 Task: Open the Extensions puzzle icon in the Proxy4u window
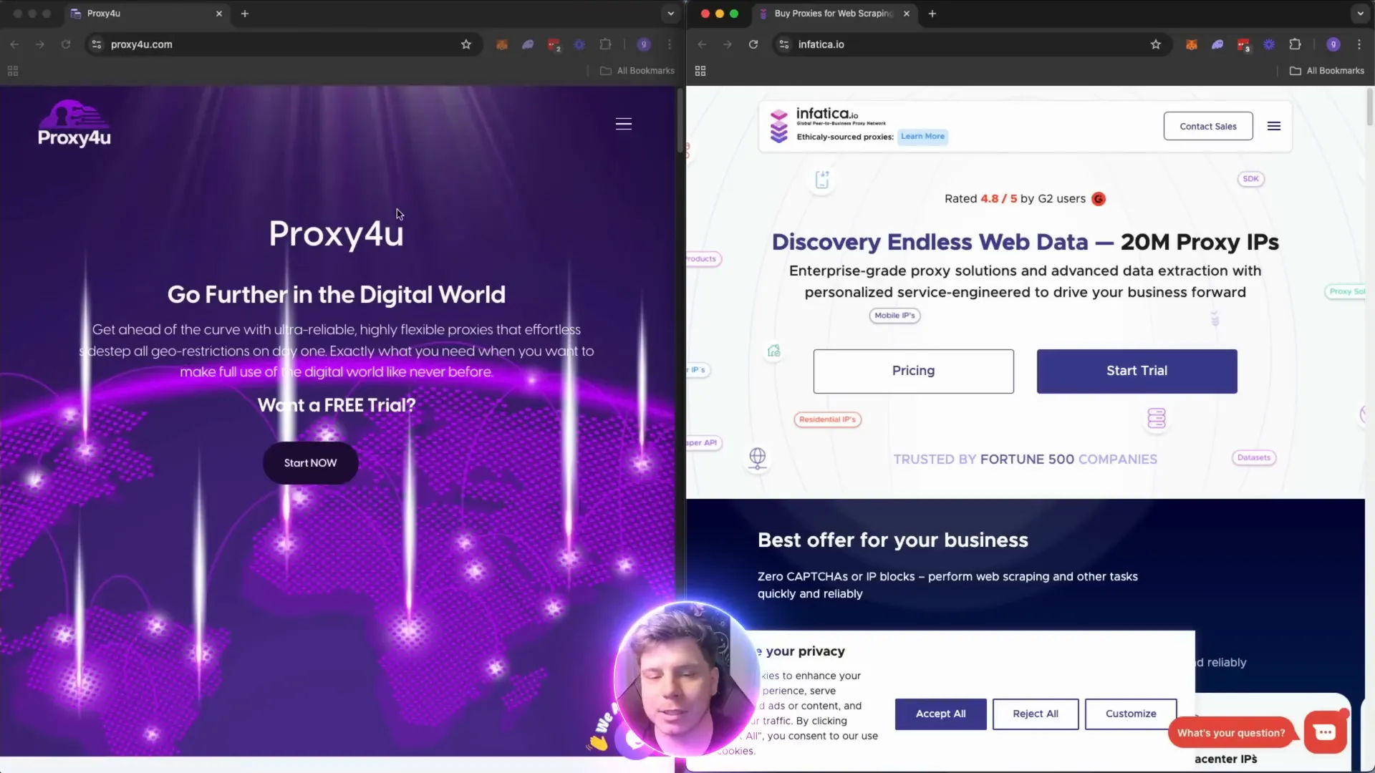[605, 44]
